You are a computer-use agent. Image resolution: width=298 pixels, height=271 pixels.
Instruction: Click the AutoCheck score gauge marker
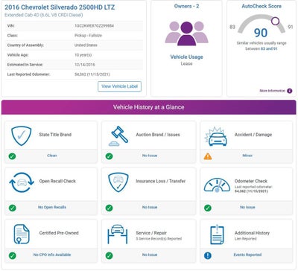(275, 21)
